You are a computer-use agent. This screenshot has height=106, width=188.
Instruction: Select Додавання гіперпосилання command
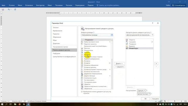click(x=93, y=74)
